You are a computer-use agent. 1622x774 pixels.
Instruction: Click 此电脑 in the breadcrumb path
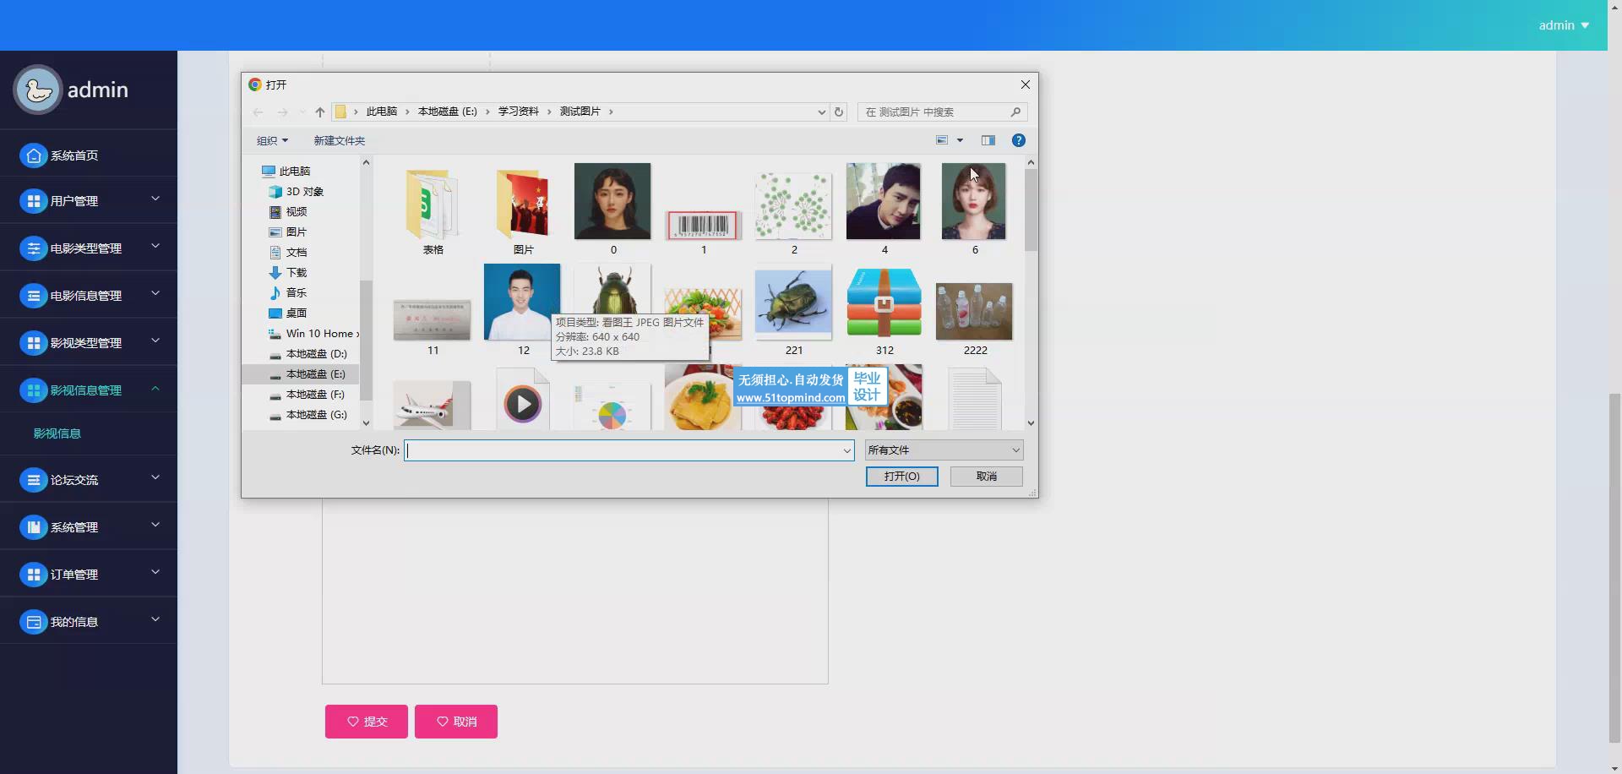coord(381,112)
